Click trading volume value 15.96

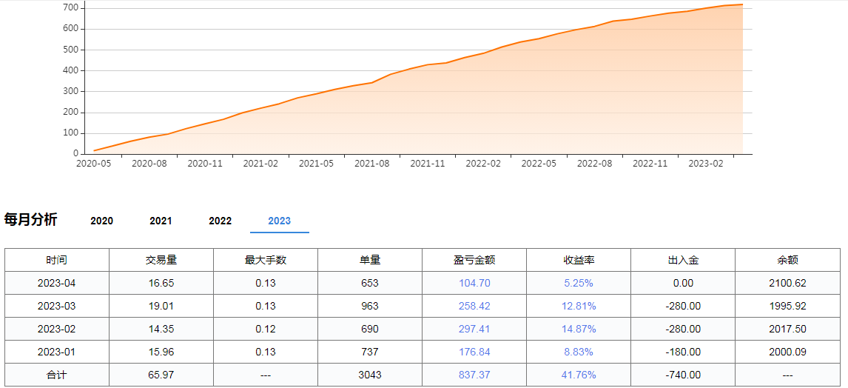(x=161, y=352)
